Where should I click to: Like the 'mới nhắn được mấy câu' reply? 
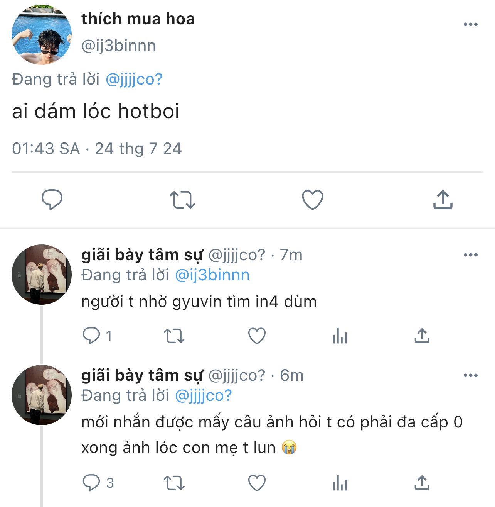coord(257,483)
